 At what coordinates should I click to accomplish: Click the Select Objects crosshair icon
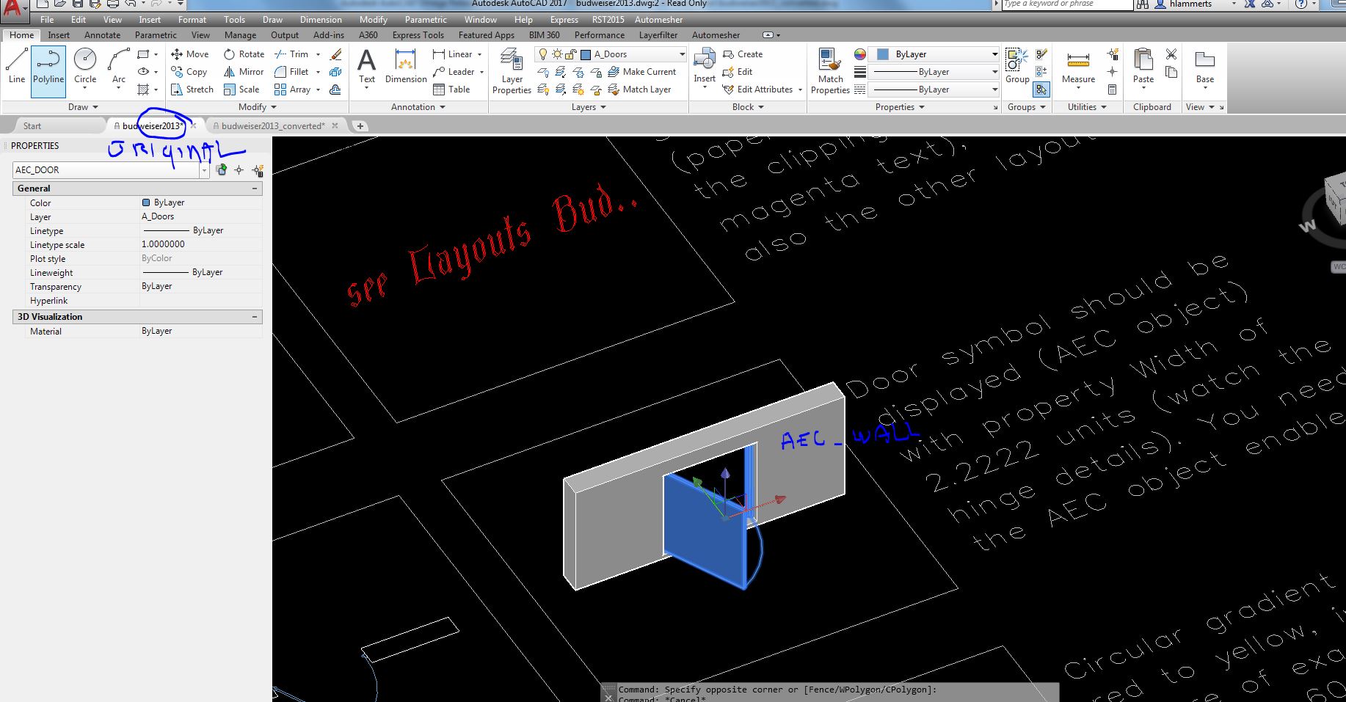click(x=239, y=170)
